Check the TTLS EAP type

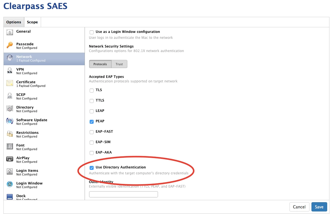[x=92, y=101]
